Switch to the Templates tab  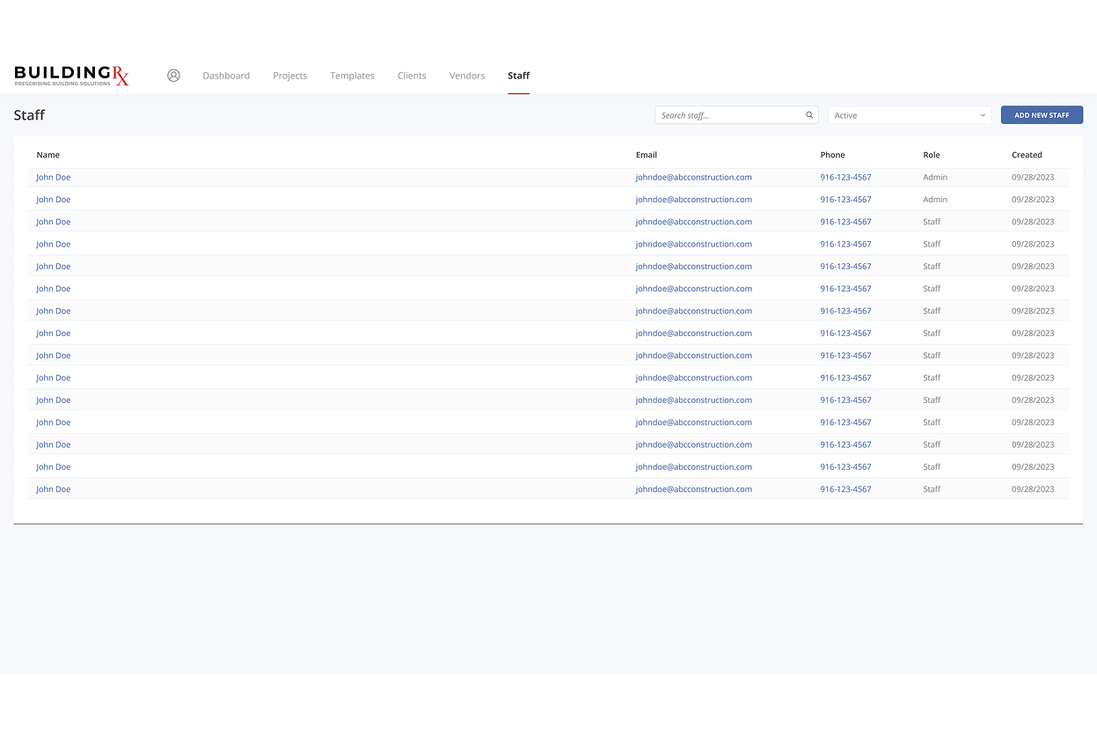pos(352,76)
